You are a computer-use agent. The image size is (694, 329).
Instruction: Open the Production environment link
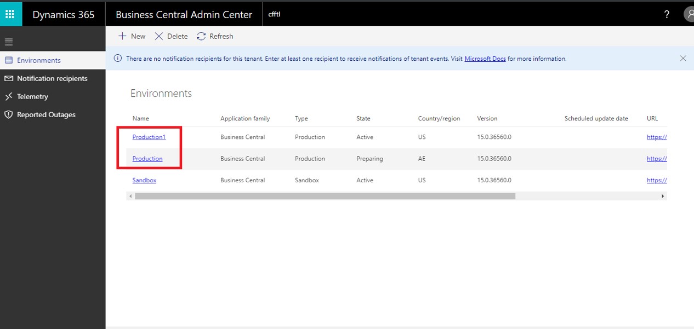147,159
